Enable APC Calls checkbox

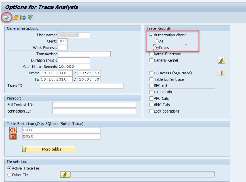tap(151, 98)
